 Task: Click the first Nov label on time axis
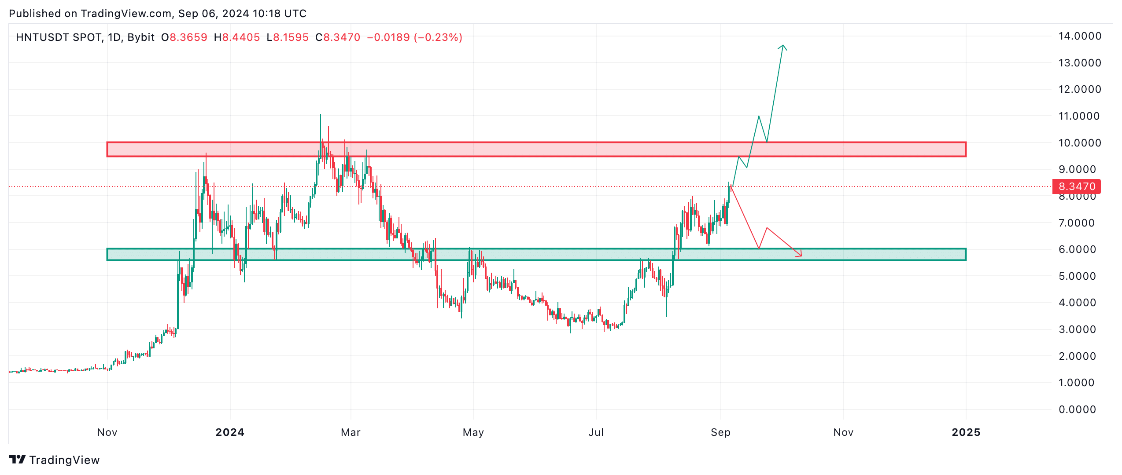[x=107, y=432]
